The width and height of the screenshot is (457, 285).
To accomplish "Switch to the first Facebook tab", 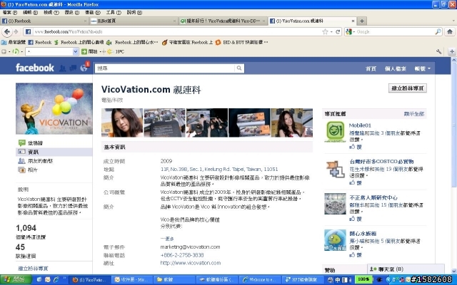I will (x=44, y=21).
